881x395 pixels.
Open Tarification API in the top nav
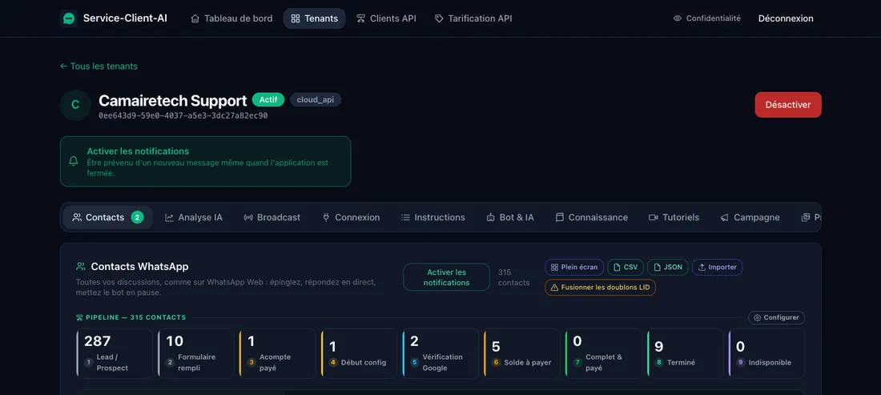coord(473,18)
